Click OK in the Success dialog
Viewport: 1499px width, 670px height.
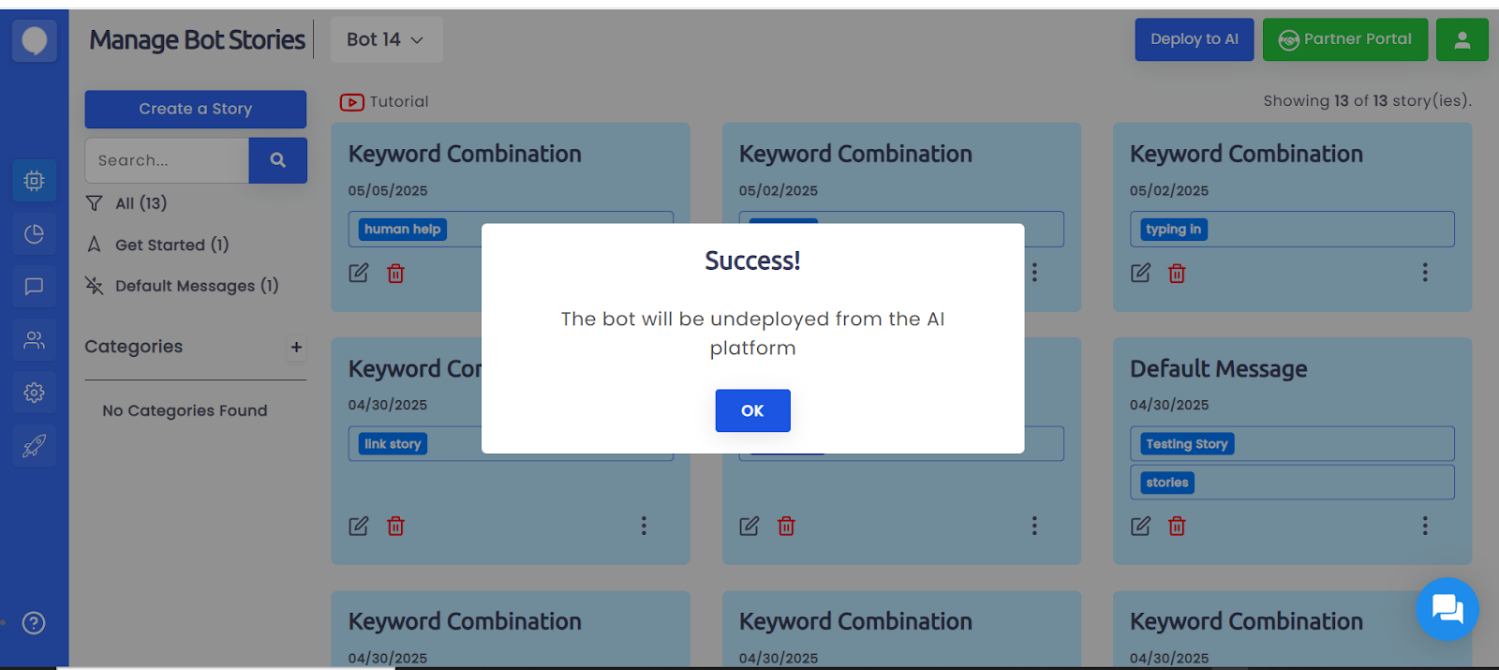pos(752,410)
